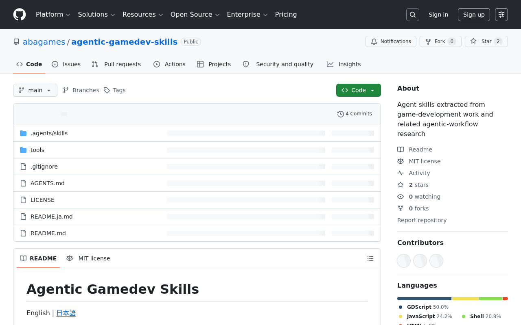Image resolution: width=521 pixels, height=325 pixels.
Task: Open the main branch selector dropdown
Action: click(35, 90)
